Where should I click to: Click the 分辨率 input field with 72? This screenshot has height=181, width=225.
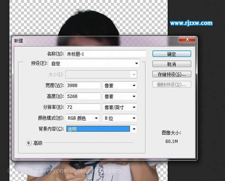(x=83, y=107)
